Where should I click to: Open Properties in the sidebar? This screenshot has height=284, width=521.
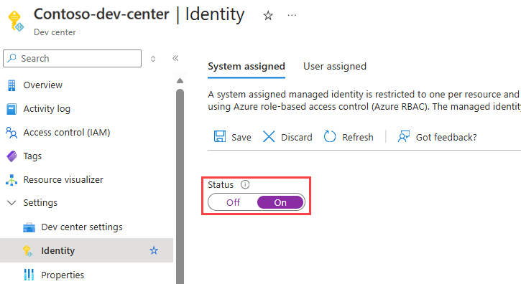63,275
